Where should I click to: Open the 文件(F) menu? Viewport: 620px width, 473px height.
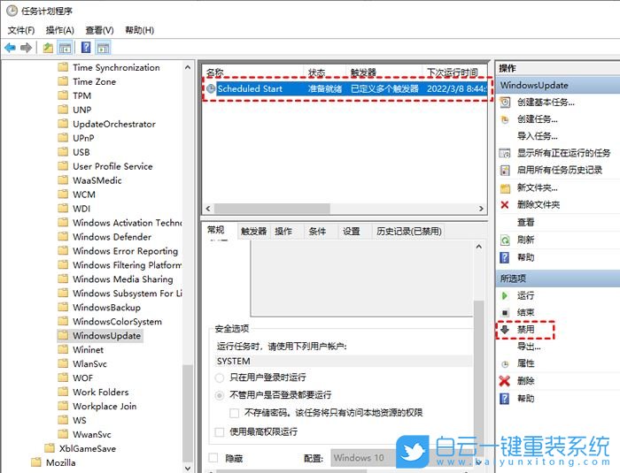(21, 30)
